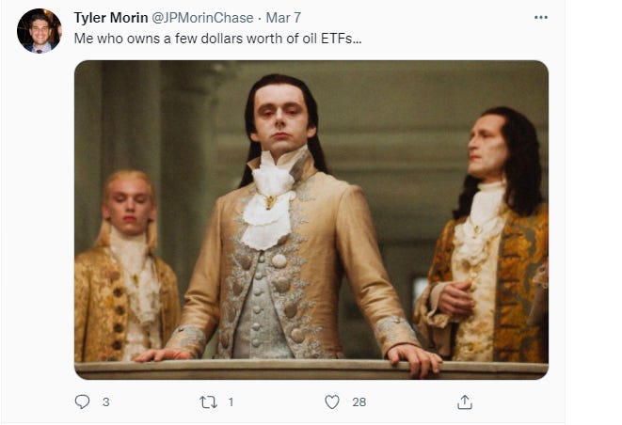622x425 pixels.
Task: Click the reply speech bubble icon
Action: 82,401
